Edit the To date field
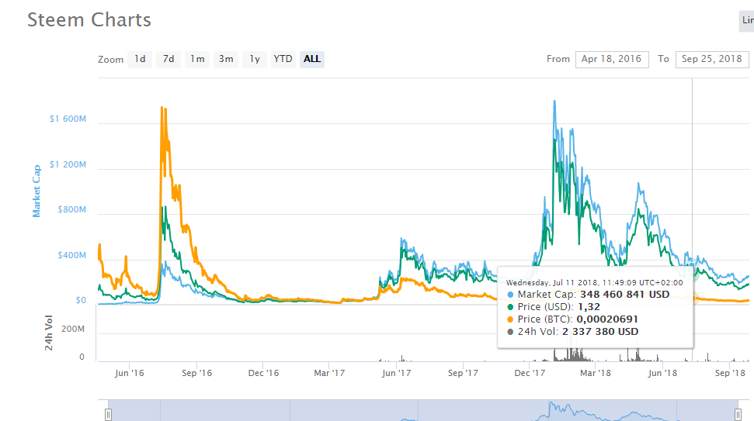This screenshot has height=421, width=754. coord(712,59)
